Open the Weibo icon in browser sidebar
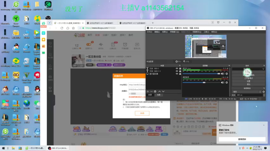 pyautogui.click(x=44, y=46)
